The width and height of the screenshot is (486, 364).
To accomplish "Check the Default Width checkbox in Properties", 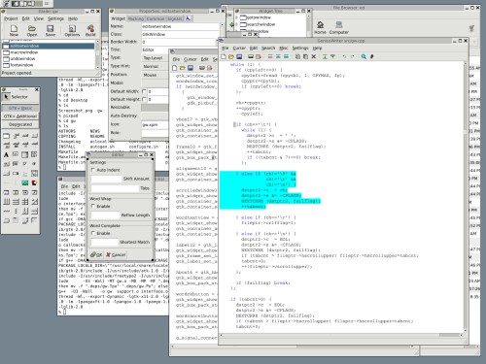I will pyautogui.click(x=144, y=91).
